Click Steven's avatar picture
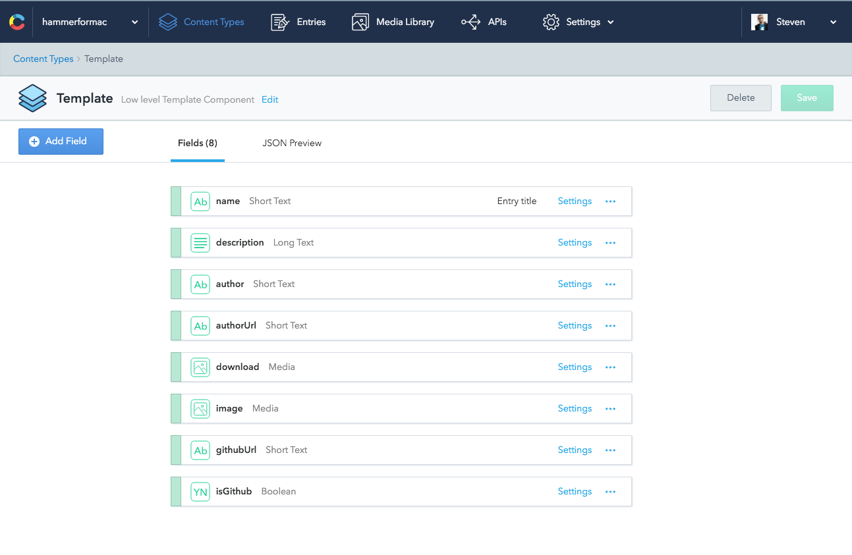The width and height of the screenshot is (852, 555). coord(760,22)
